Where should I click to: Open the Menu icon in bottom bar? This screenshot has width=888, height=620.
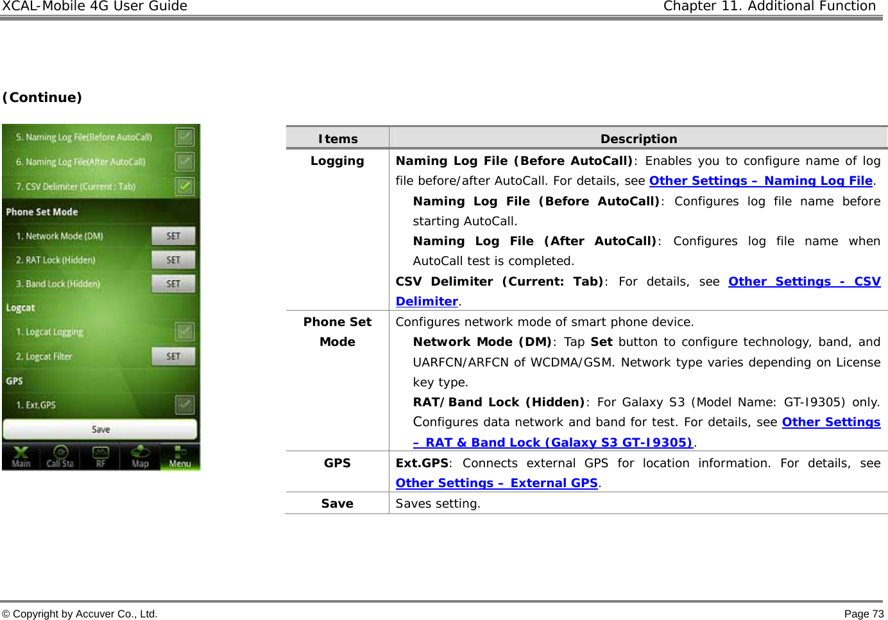point(181,456)
